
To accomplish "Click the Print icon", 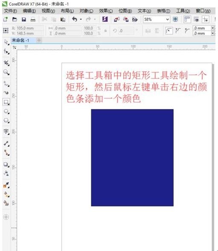I will [x=33, y=19].
